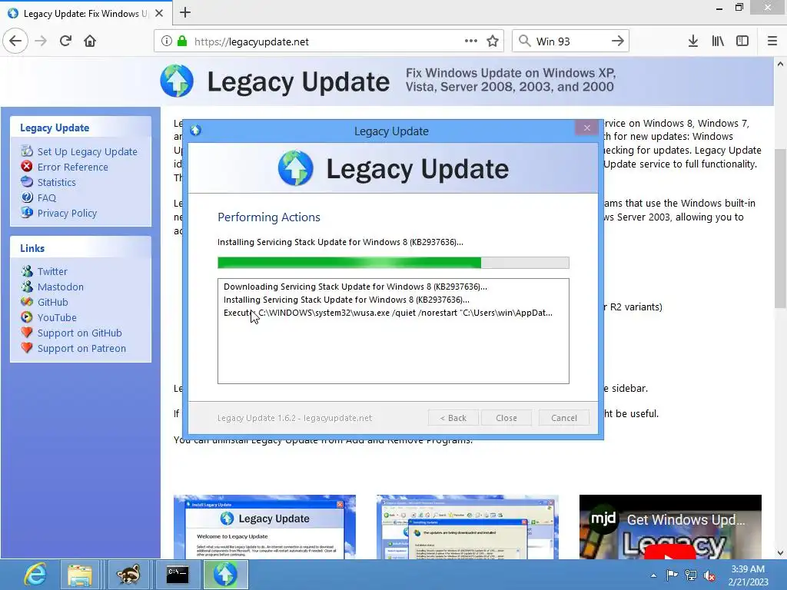Click the browser forward arrow
787x590 pixels.
[x=41, y=41]
